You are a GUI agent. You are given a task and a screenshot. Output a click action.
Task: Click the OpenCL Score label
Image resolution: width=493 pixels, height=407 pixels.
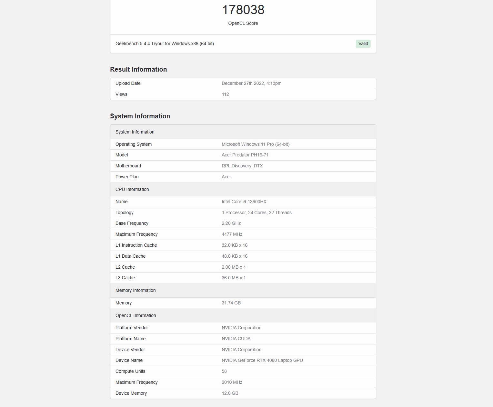pos(243,23)
